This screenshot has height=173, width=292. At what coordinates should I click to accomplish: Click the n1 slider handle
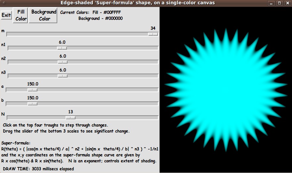pyautogui.click(x=63, y=48)
